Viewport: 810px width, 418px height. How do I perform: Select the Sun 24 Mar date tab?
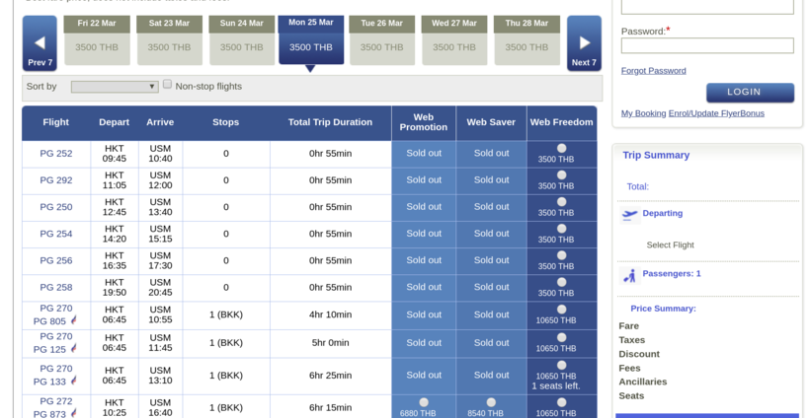[242, 40]
